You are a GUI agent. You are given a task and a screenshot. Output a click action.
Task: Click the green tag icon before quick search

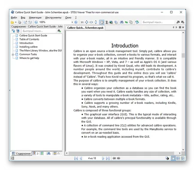(137, 22)
